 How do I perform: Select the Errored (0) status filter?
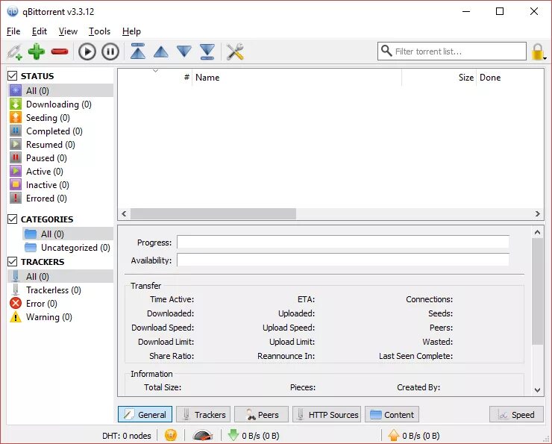[60, 198]
